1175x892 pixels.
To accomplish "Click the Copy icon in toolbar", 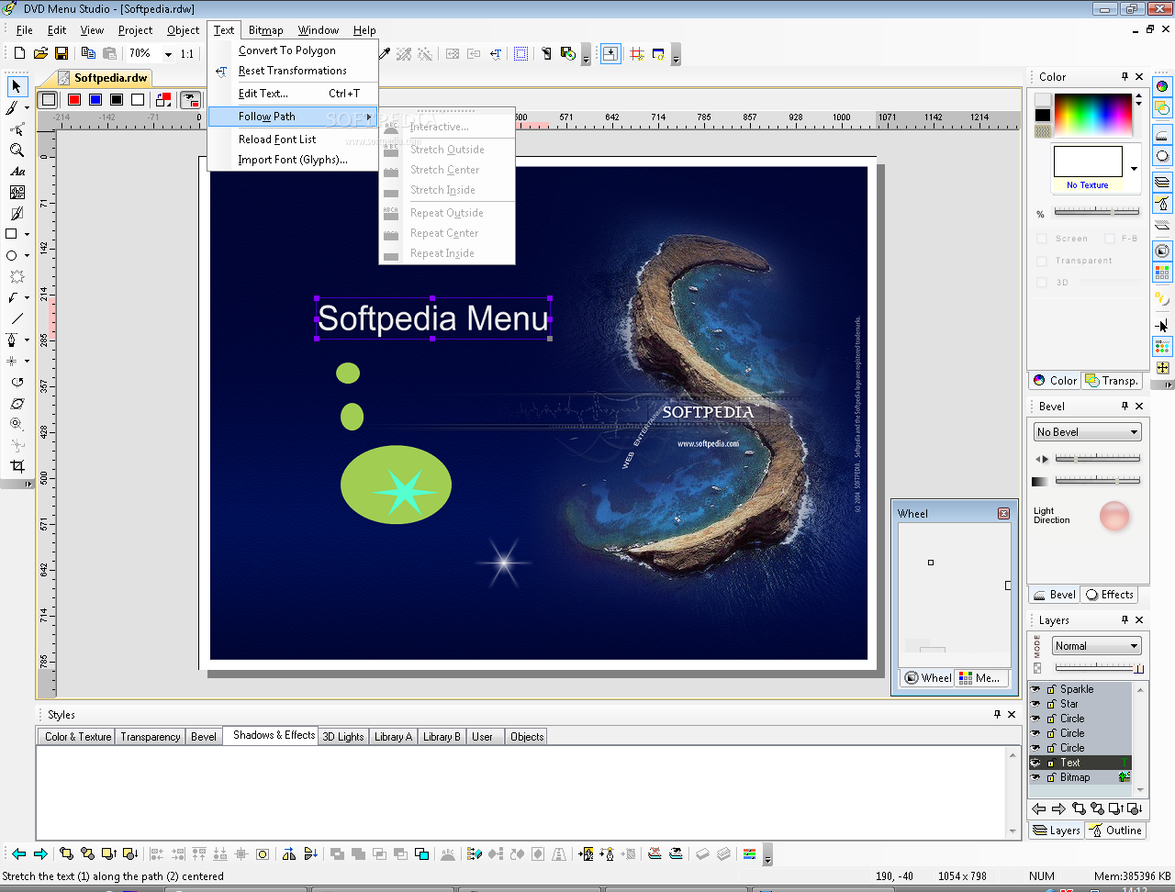I will [89, 53].
